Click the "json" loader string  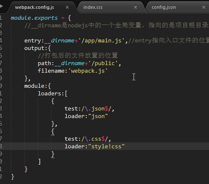coord(98,116)
